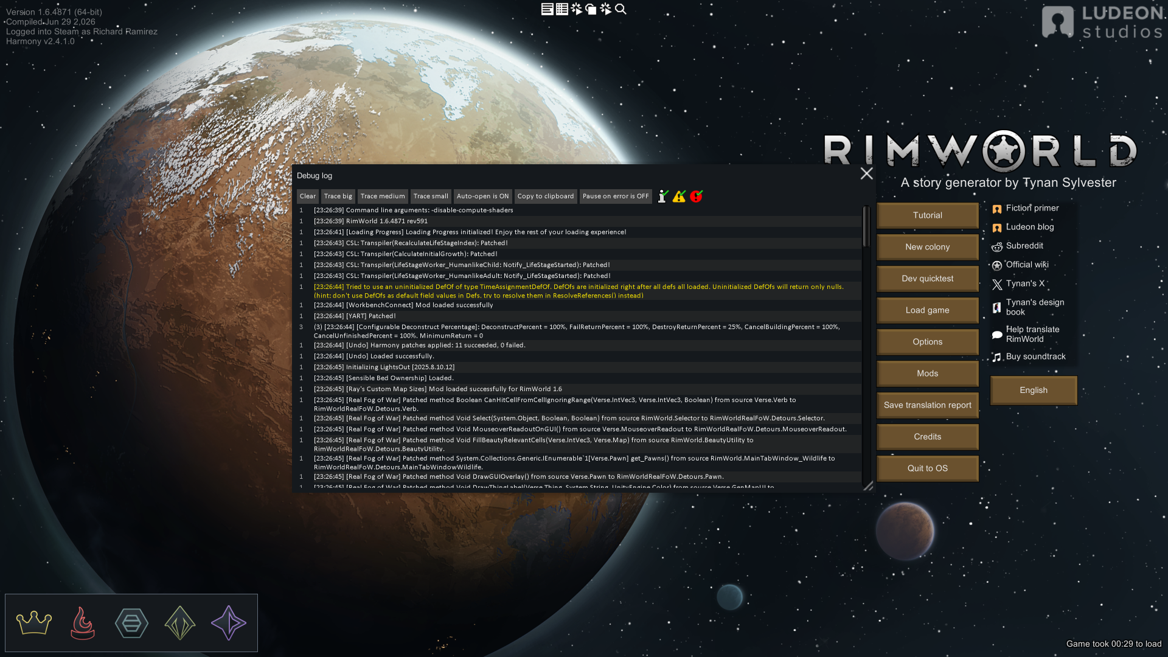Select the yellow uninitialized DefOf warning entry
This screenshot has width=1168, height=657.
coord(578,291)
